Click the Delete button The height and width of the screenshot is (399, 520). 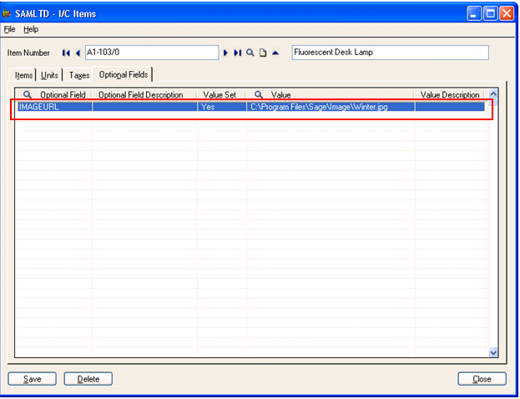[x=88, y=379]
